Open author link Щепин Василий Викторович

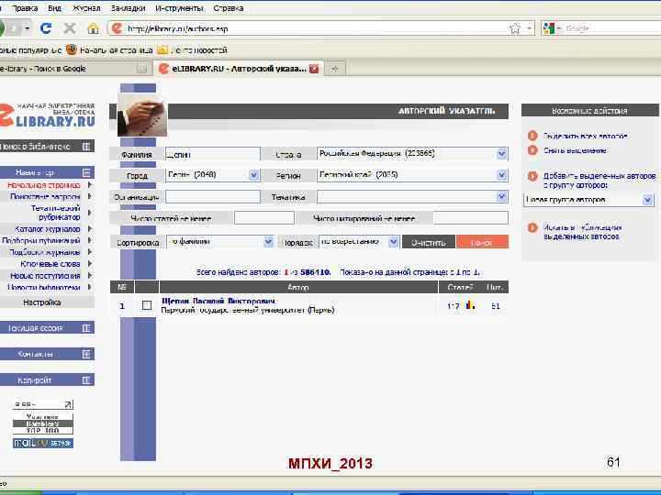[x=218, y=301]
